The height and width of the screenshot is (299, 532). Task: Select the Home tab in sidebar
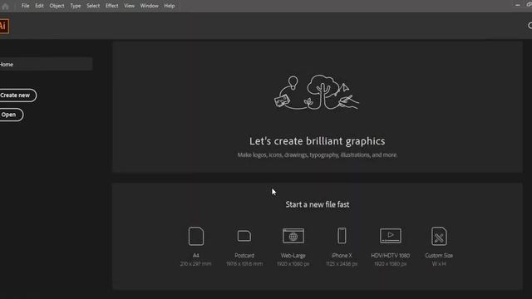pyautogui.click(x=46, y=64)
